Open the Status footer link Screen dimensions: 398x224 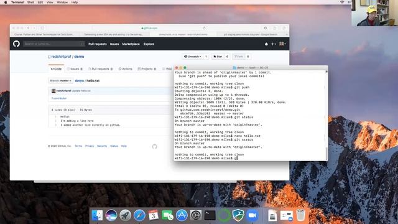(114, 146)
